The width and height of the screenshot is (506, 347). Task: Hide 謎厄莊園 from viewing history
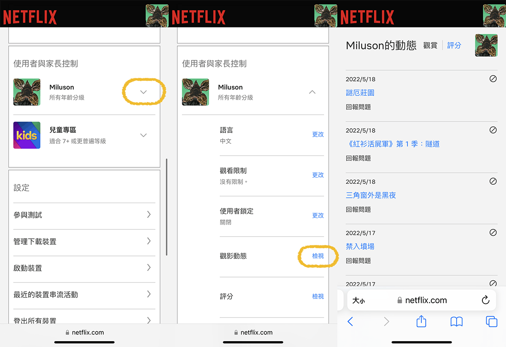pos(493,79)
